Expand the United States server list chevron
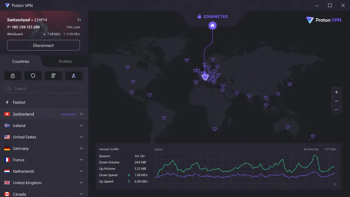 click(81, 137)
